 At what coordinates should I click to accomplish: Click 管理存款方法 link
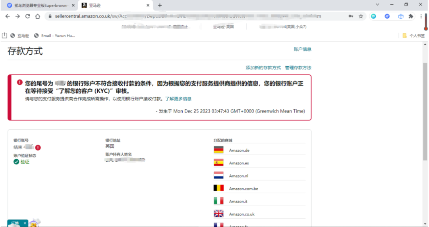298,68
